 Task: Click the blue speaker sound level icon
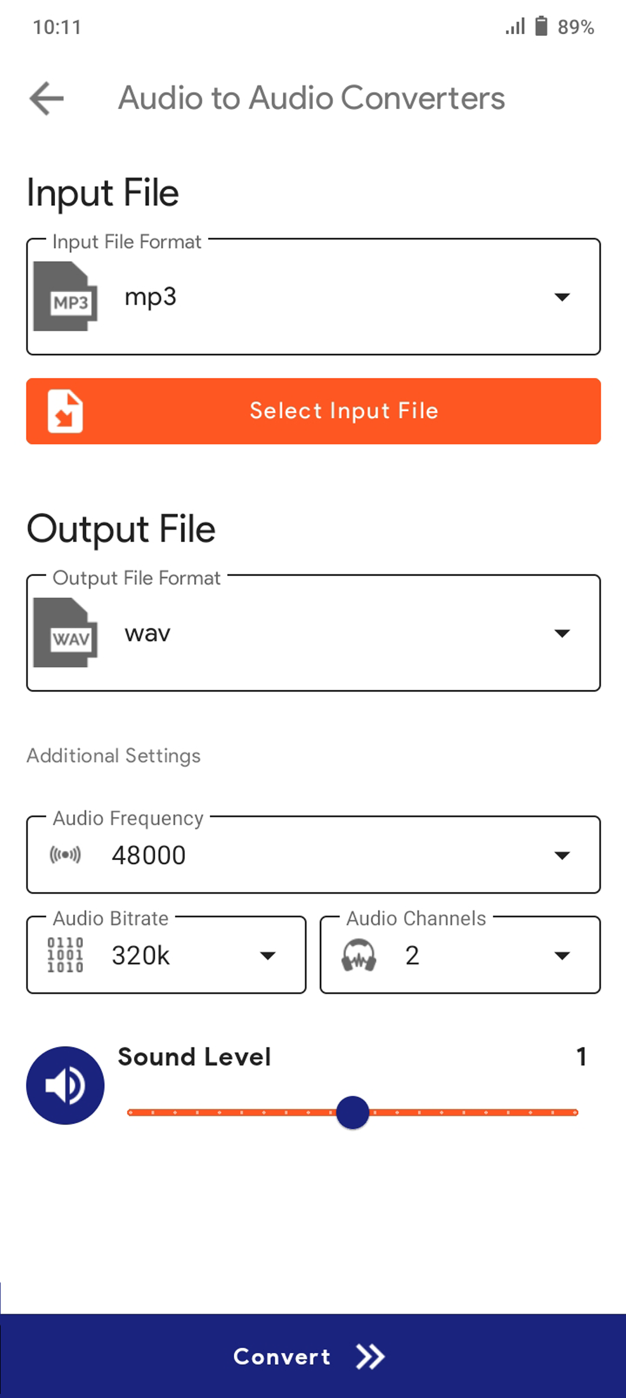coord(65,1085)
